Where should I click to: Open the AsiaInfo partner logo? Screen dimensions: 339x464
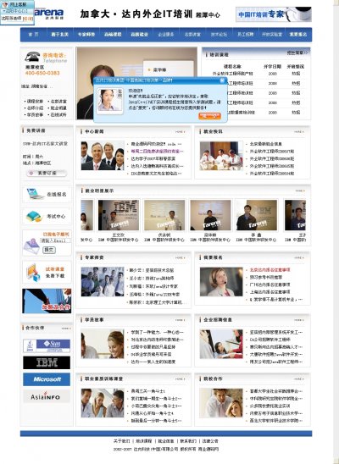[47, 396]
